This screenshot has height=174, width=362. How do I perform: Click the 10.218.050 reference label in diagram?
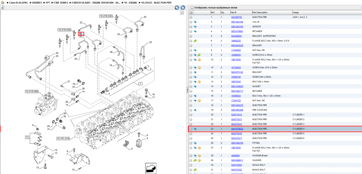point(31,91)
